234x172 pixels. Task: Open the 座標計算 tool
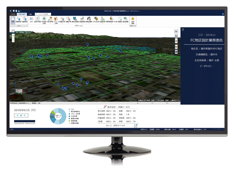pos(62,20)
